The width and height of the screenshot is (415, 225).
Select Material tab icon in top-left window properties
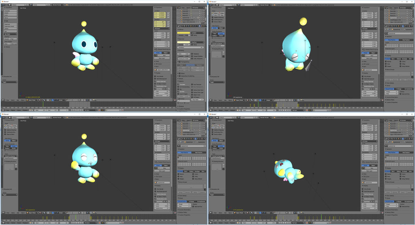(x=199, y=26)
